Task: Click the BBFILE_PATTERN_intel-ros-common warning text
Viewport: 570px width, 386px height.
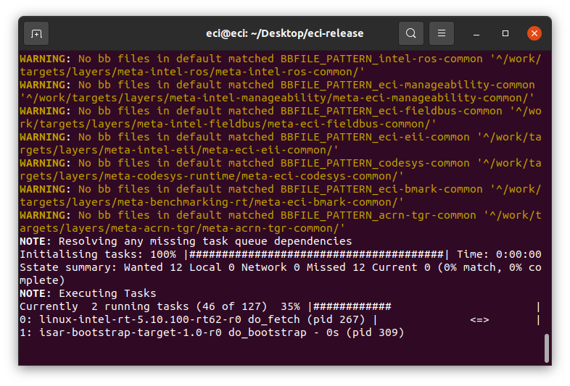Action: tap(381, 59)
